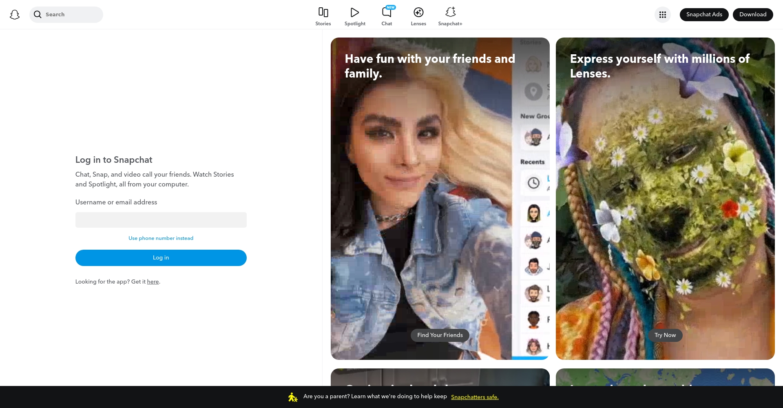Click the 'Are you a parent?' banner text
783x408 pixels.
tap(375, 397)
